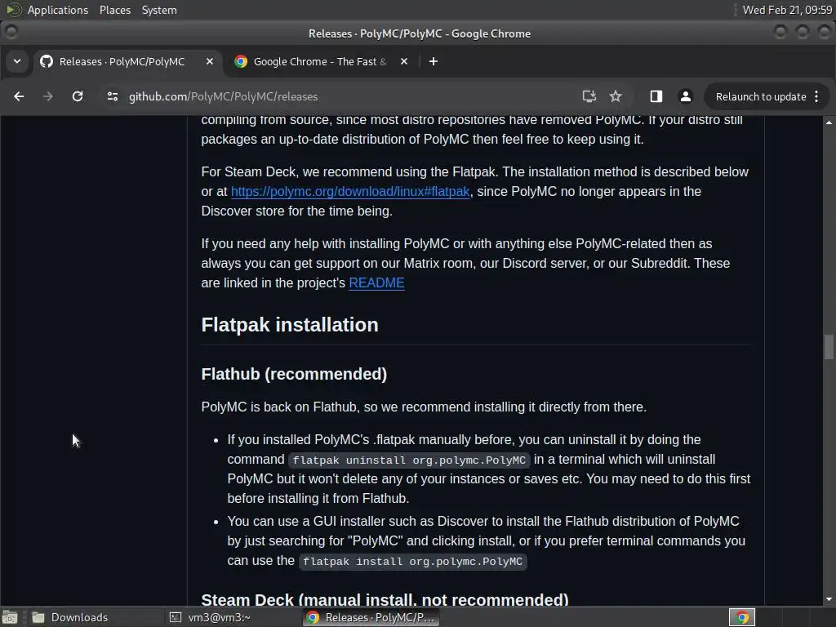Click the page scrollbar thumb
The image size is (836, 627).
[x=829, y=347]
